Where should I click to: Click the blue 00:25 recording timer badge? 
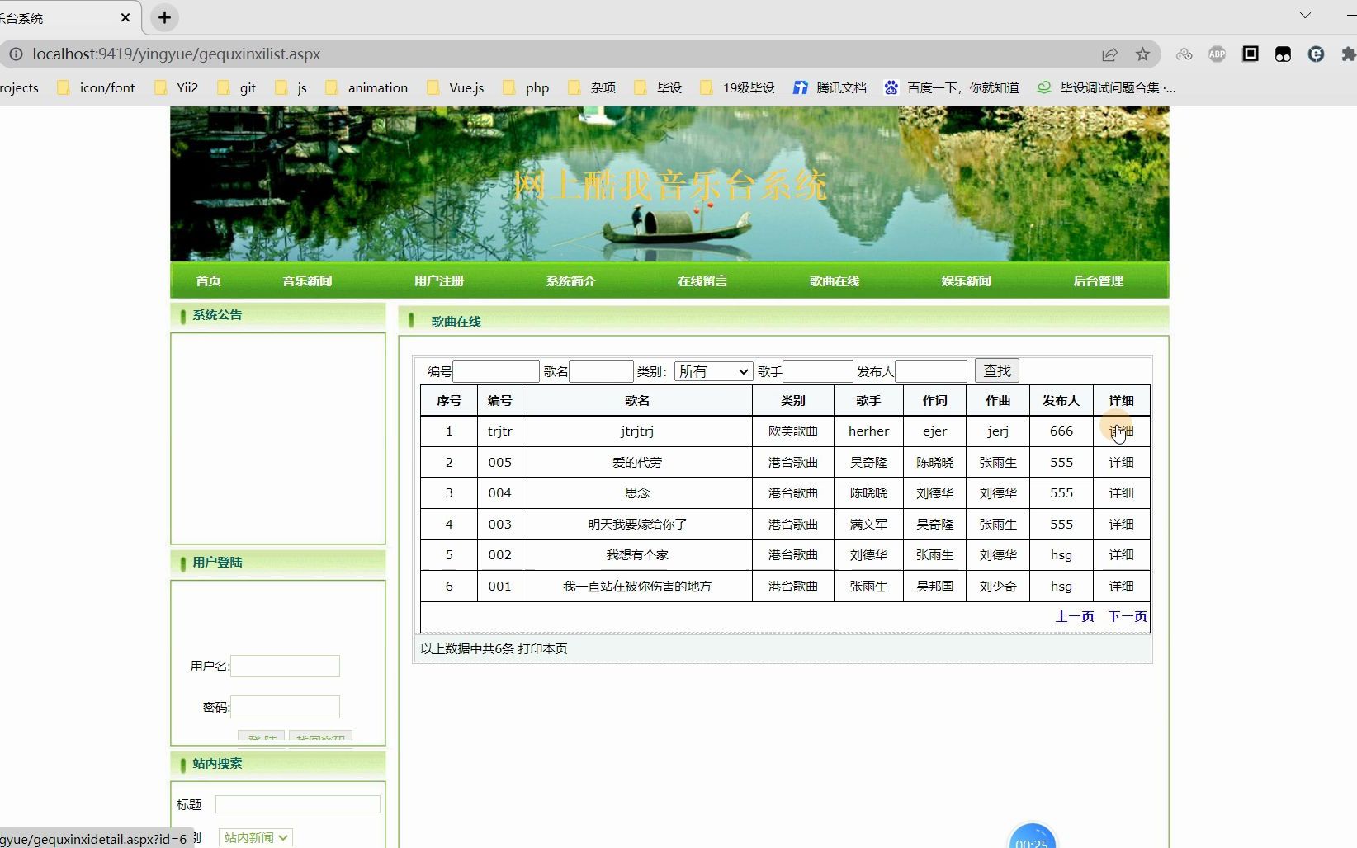[1032, 836]
